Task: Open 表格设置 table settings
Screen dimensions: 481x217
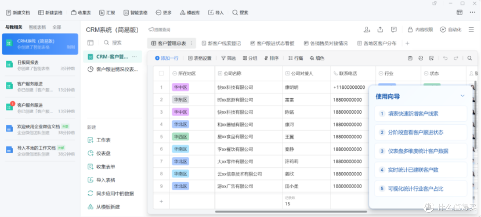Action: pyautogui.click(x=200, y=58)
